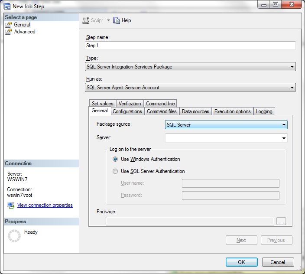Click the Password text field
The width and height of the screenshot is (305, 274).
pyautogui.click(x=230, y=196)
